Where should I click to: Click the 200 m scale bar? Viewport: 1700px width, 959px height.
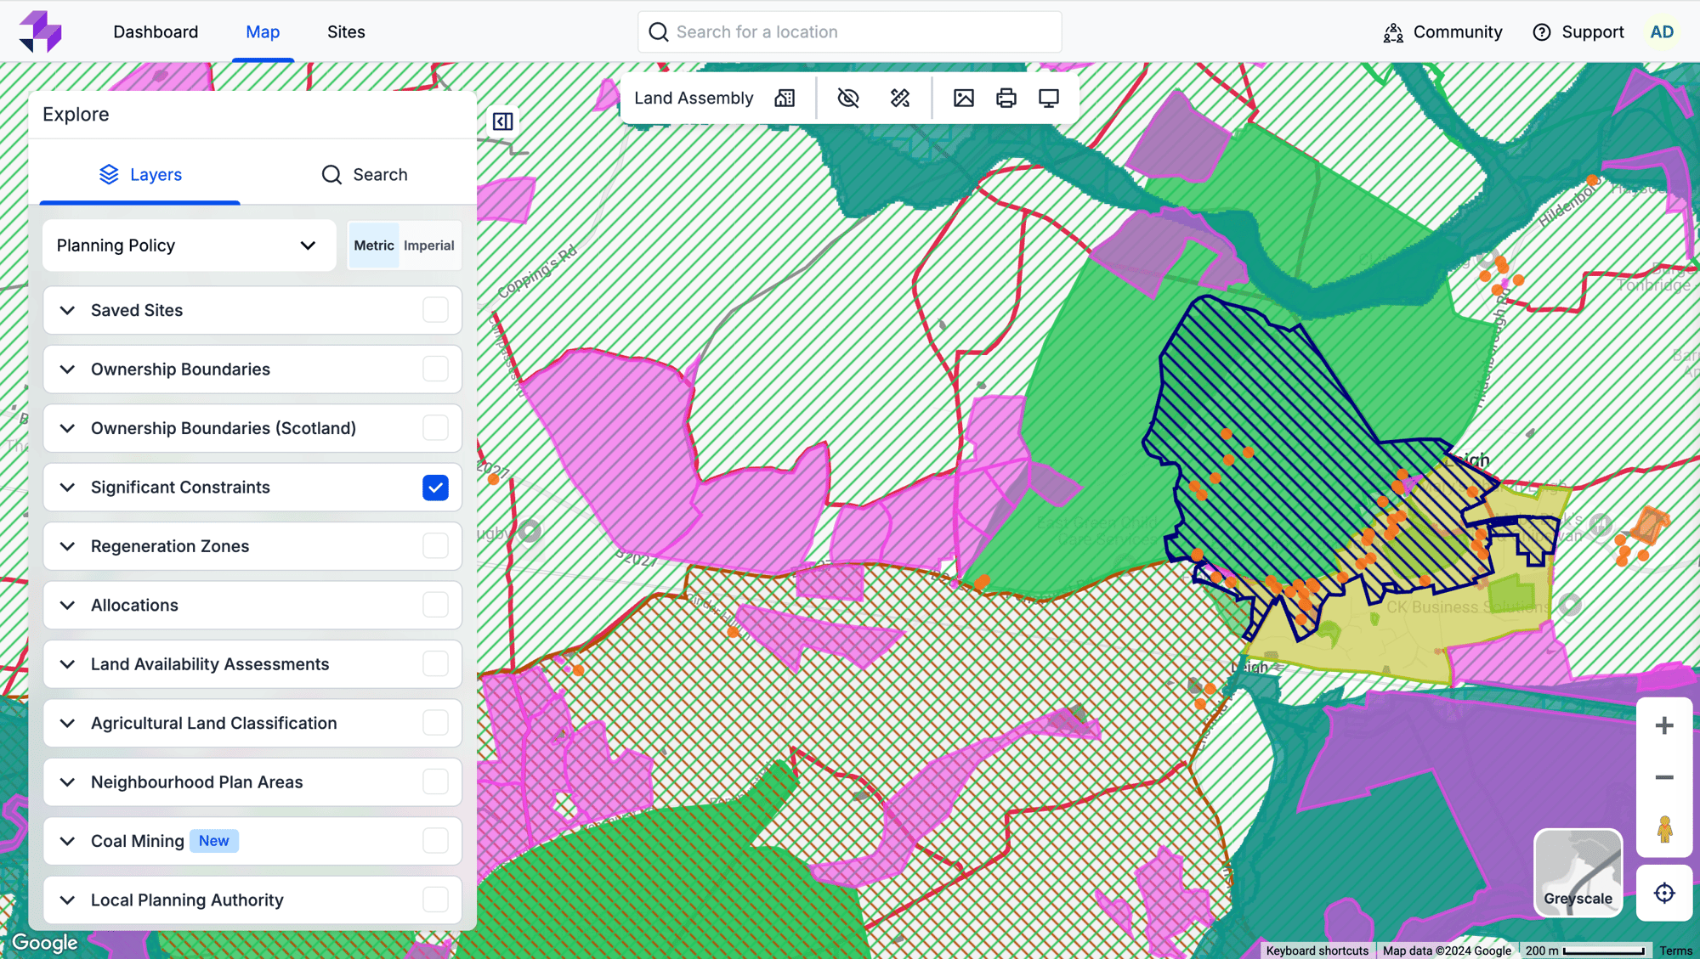tap(1586, 951)
